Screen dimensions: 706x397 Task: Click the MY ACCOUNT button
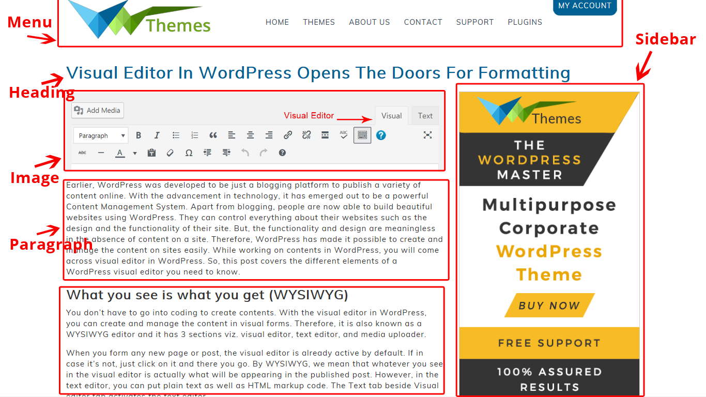(585, 6)
